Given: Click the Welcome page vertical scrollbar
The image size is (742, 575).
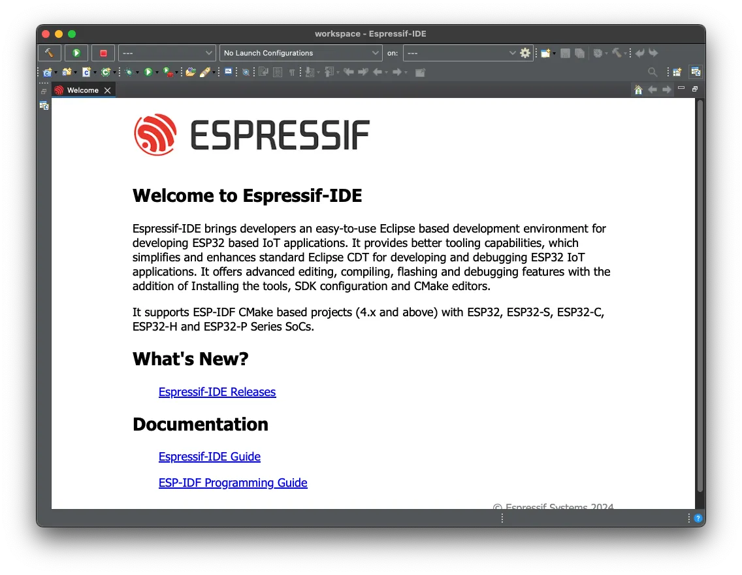Looking at the screenshot, I should point(700,294).
